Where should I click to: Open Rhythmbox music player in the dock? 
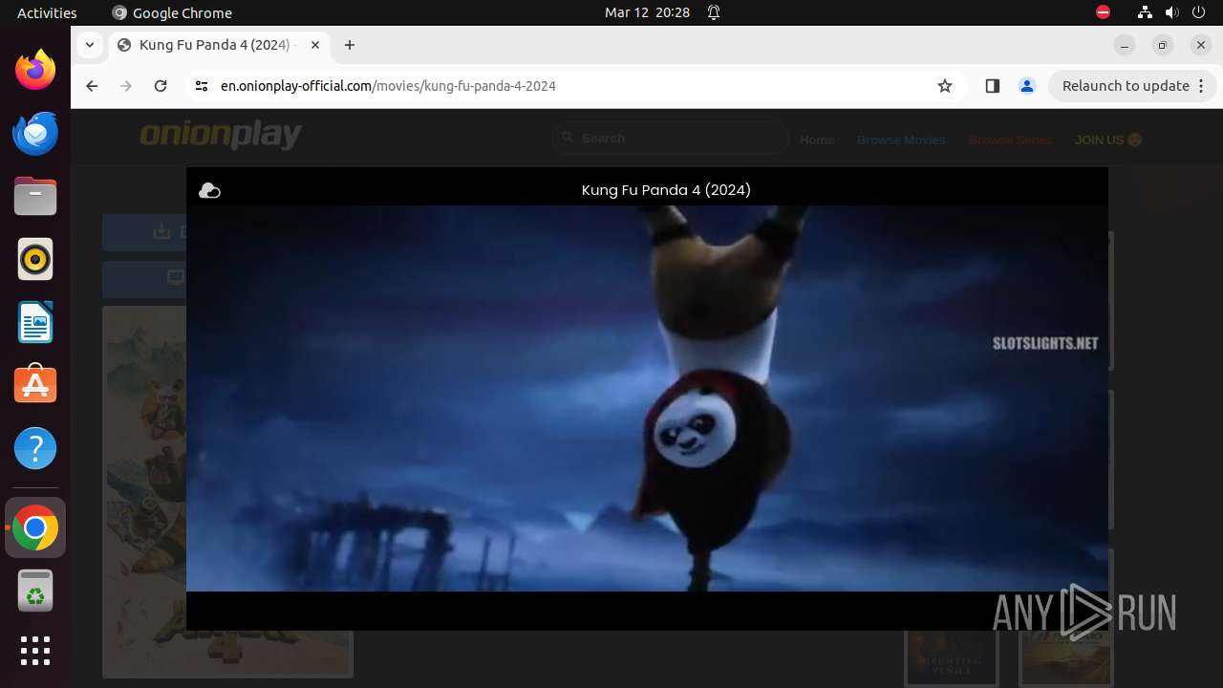35,259
